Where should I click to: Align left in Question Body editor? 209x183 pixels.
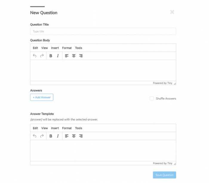(x=67, y=56)
